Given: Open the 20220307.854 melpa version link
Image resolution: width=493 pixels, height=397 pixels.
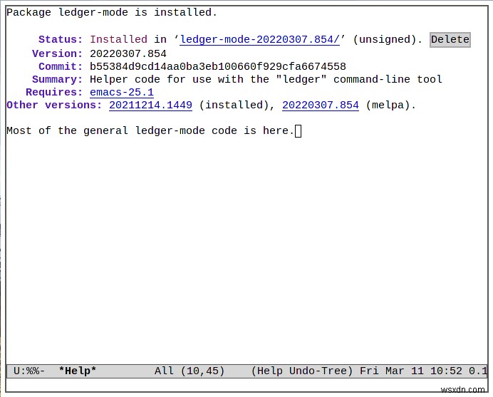Looking at the screenshot, I should click(x=321, y=105).
